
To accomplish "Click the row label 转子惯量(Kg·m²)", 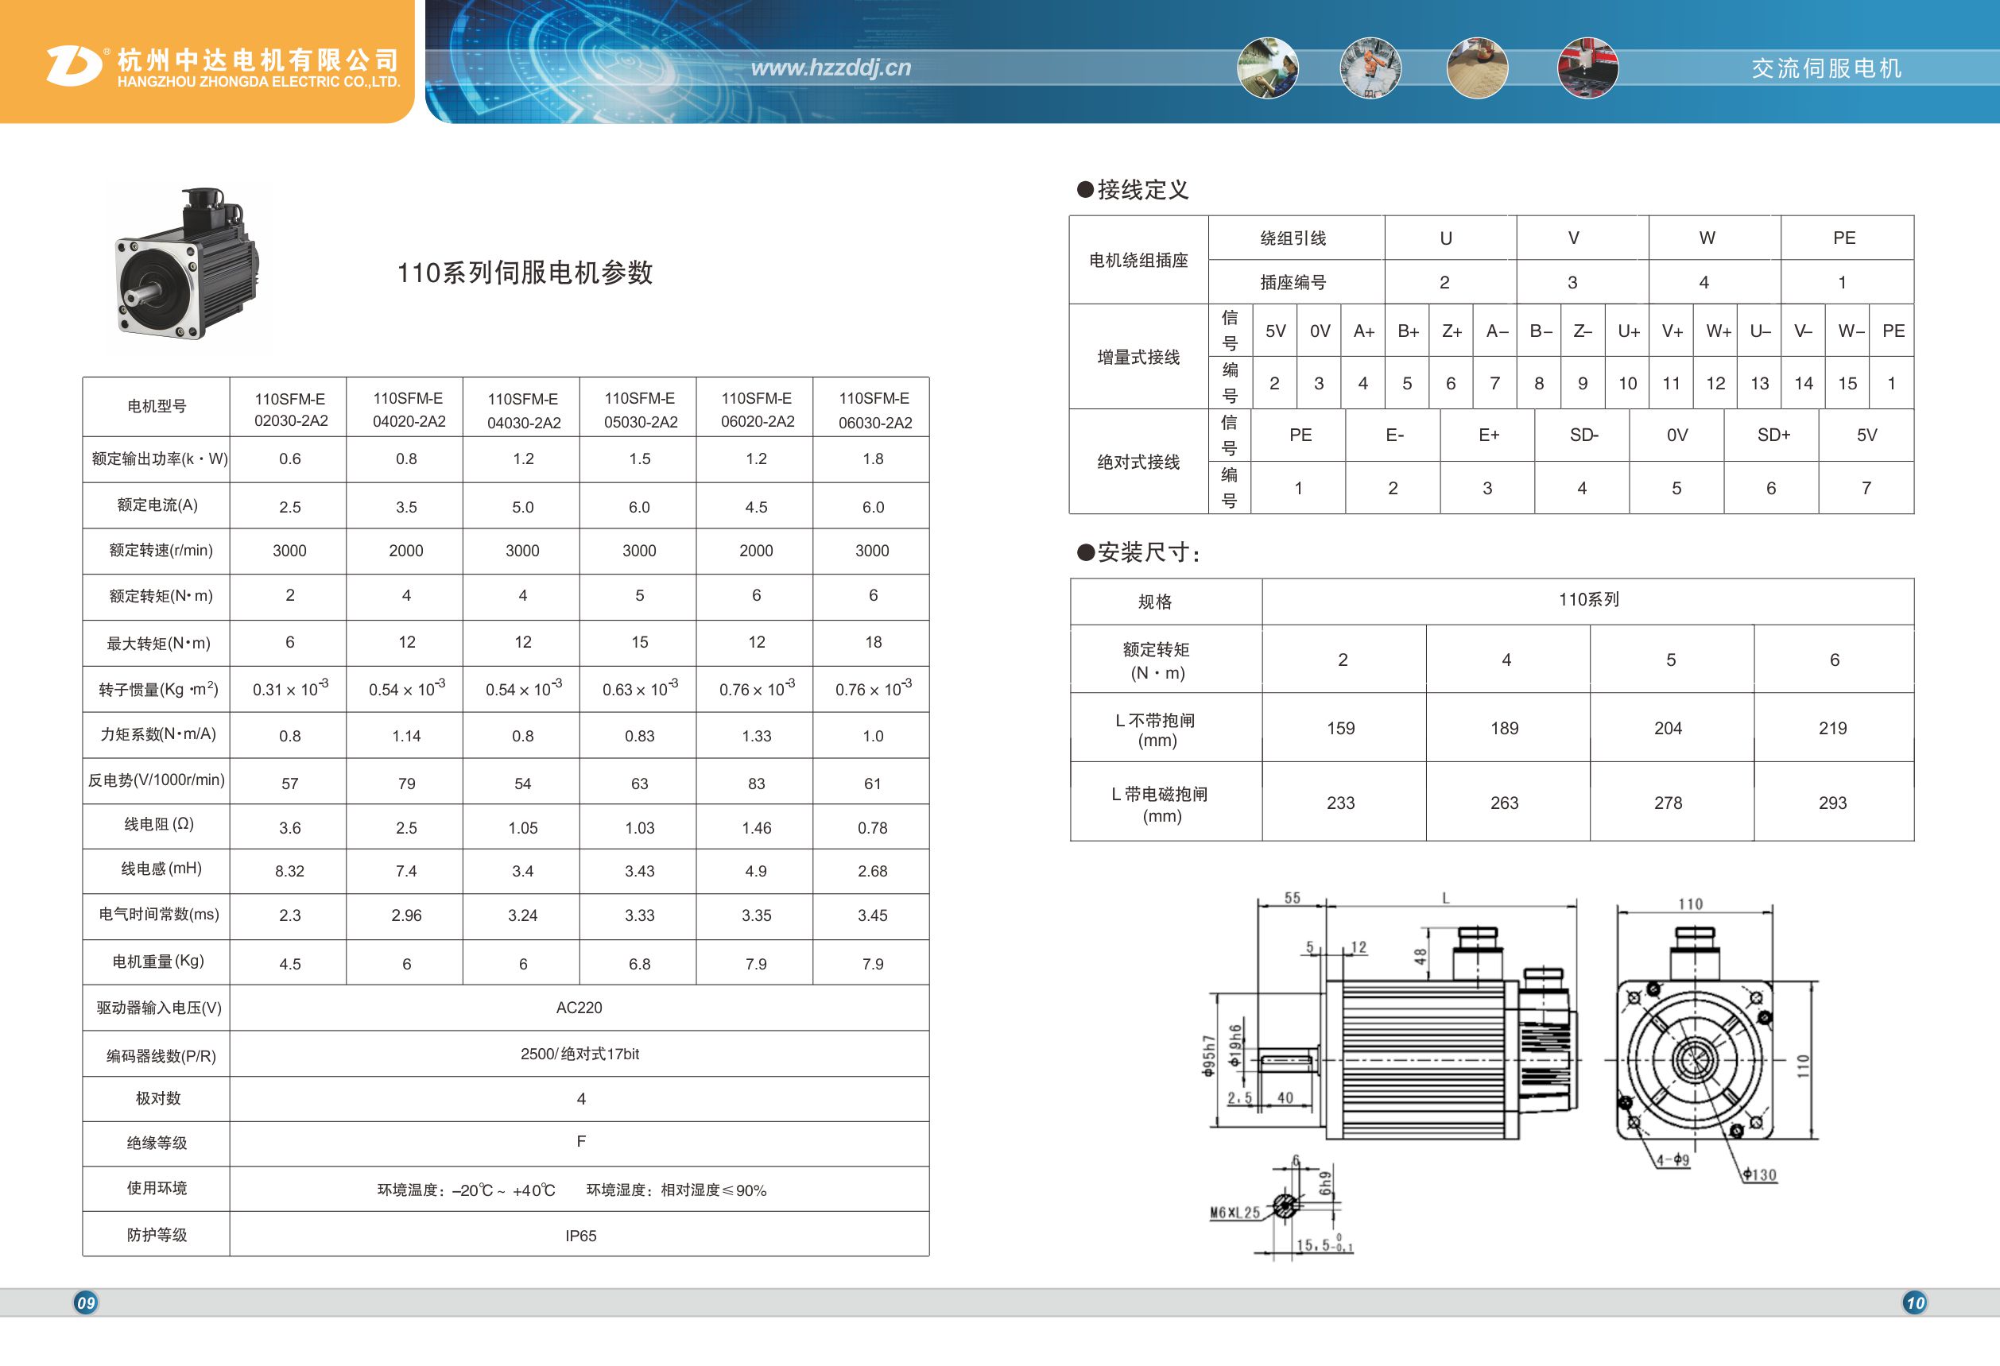I will (x=158, y=689).
